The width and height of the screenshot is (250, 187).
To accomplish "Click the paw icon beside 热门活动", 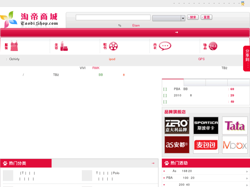I will [x=167, y=163].
